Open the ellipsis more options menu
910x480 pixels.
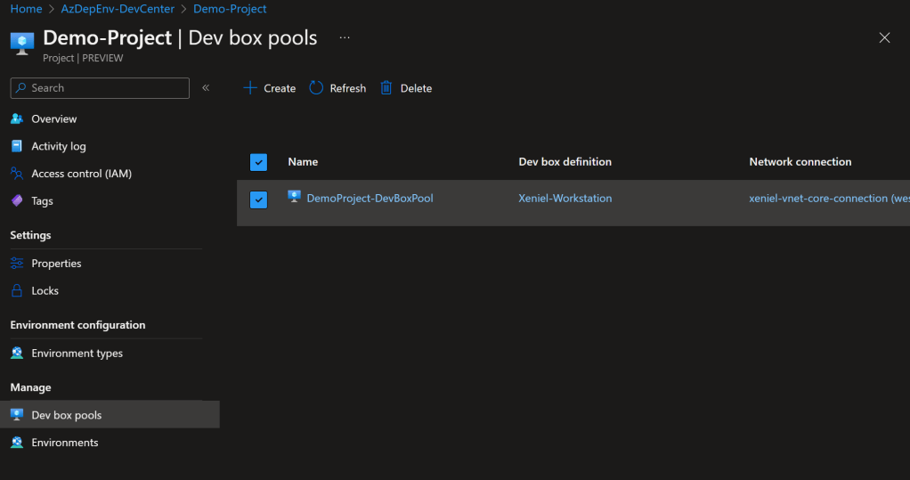(345, 38)
